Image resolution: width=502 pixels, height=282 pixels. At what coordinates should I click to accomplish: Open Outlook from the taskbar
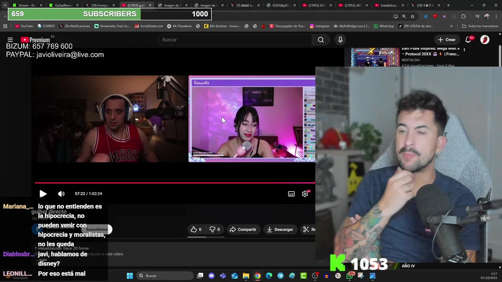[x=235, y=276]
